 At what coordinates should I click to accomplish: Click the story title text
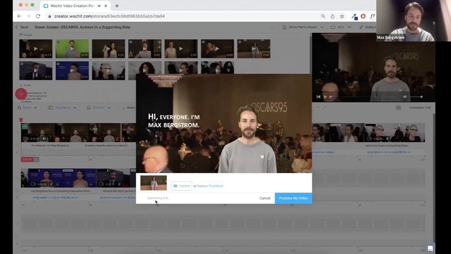(x=82, y=27)
